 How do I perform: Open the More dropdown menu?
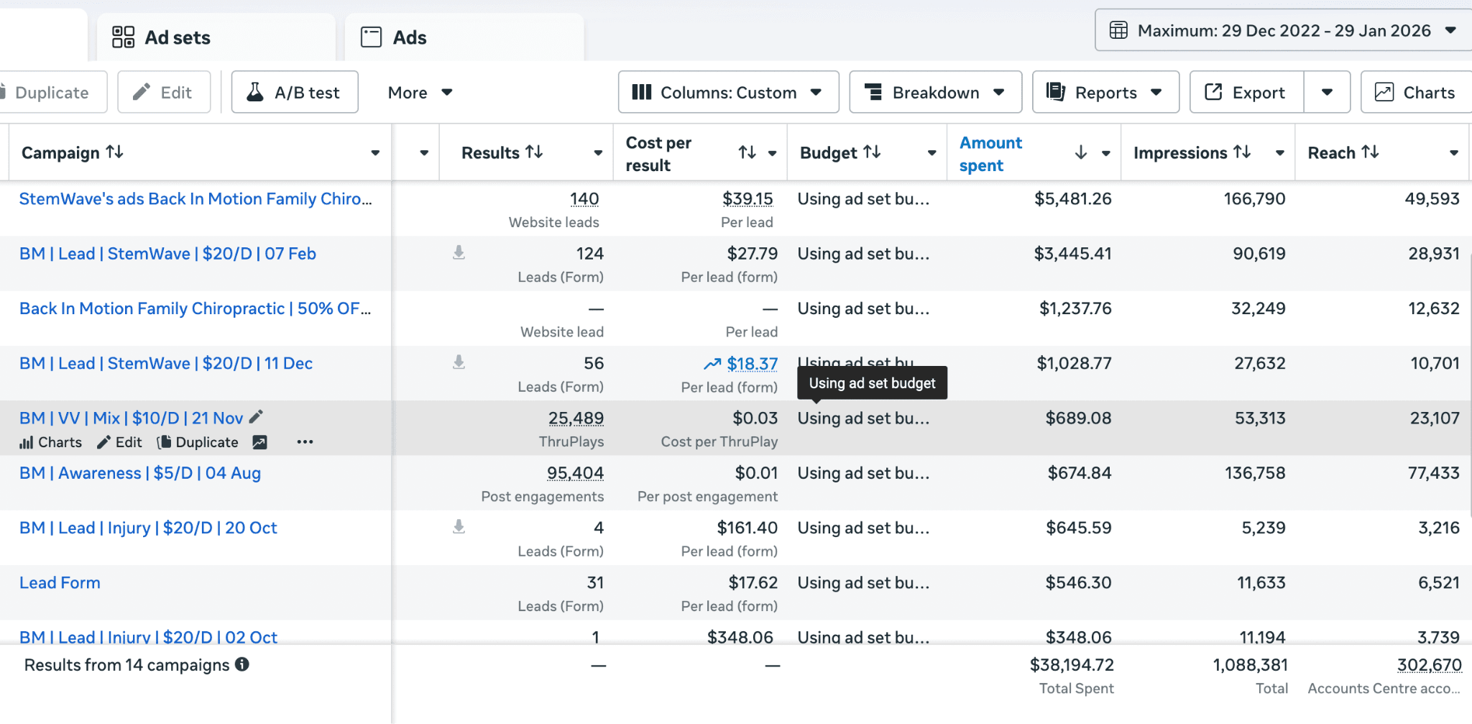click(420, 92)
